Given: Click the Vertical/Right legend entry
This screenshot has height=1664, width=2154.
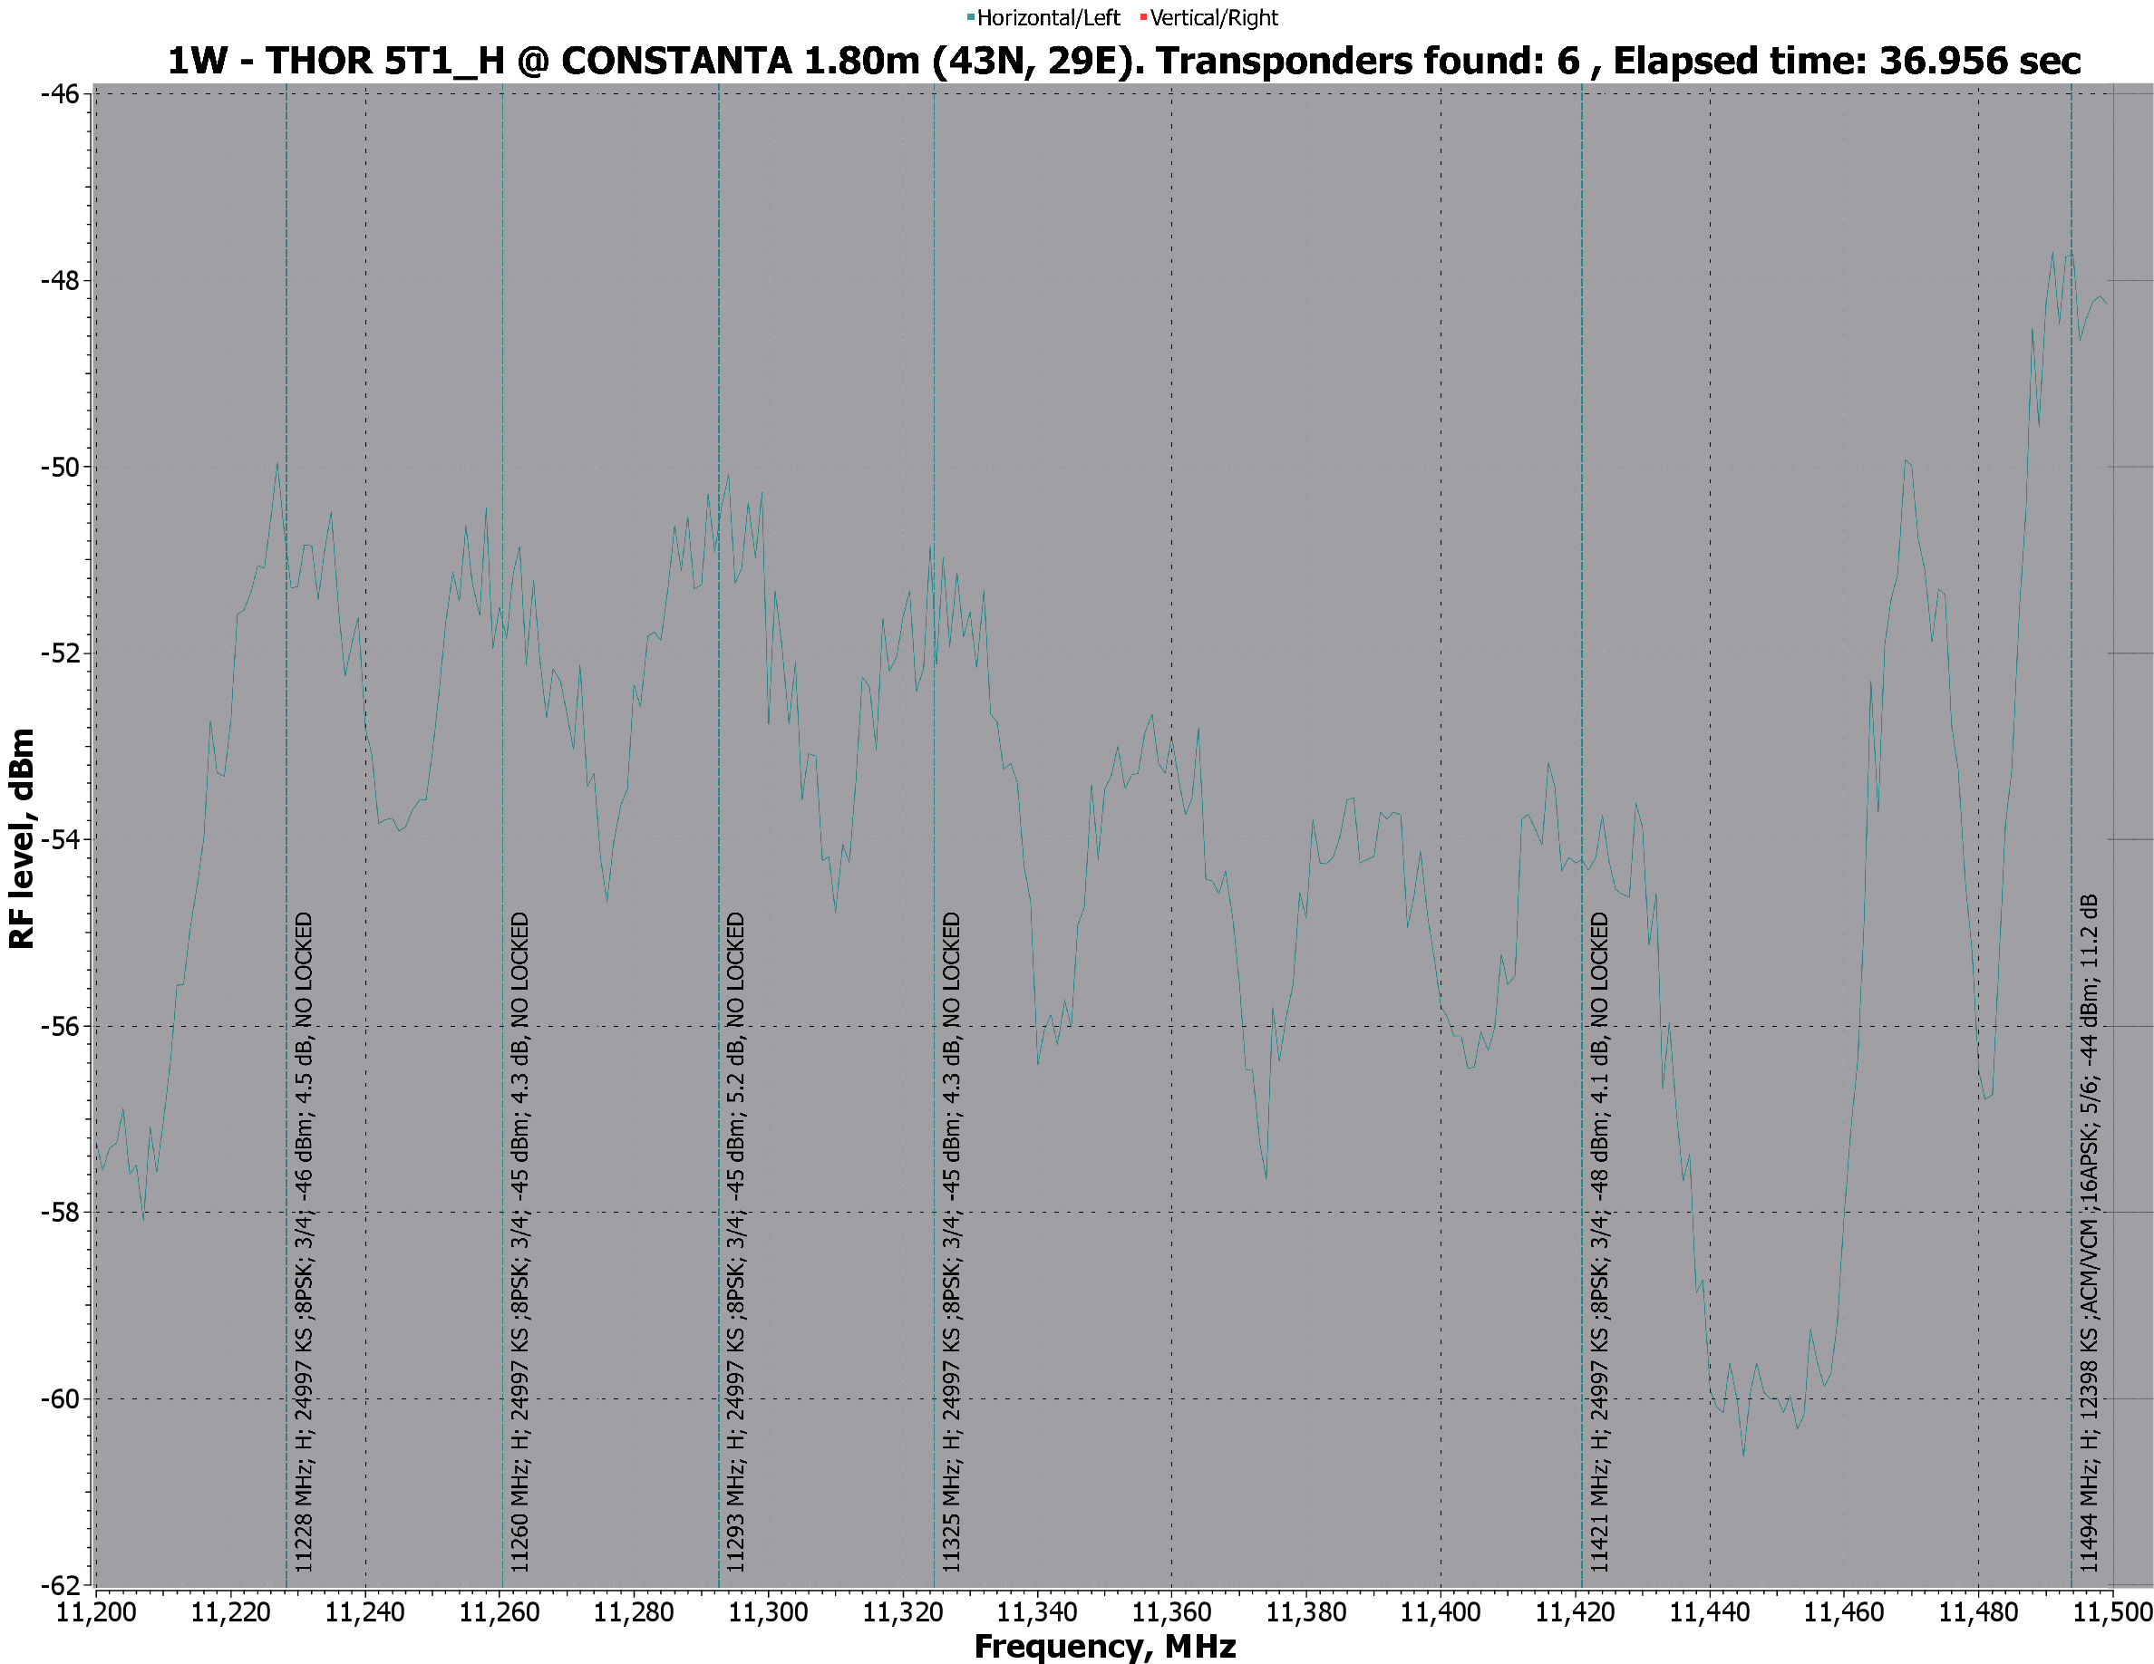Looking at the screenshot, I should tap(1213, 18).
